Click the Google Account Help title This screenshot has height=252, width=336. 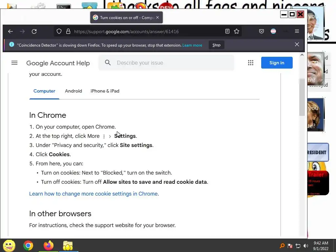pos(58,63)
